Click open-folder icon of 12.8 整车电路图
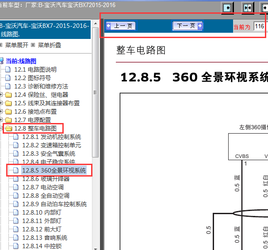This screenshot has width=268, height=250. click(x=8, y=128)
